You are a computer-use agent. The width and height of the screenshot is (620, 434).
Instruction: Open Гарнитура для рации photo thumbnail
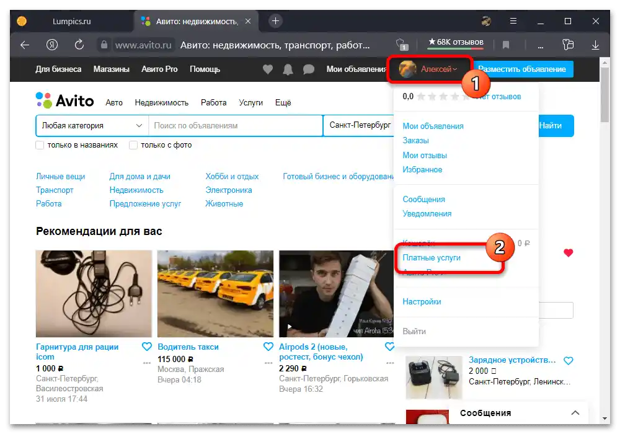point(94,294)
